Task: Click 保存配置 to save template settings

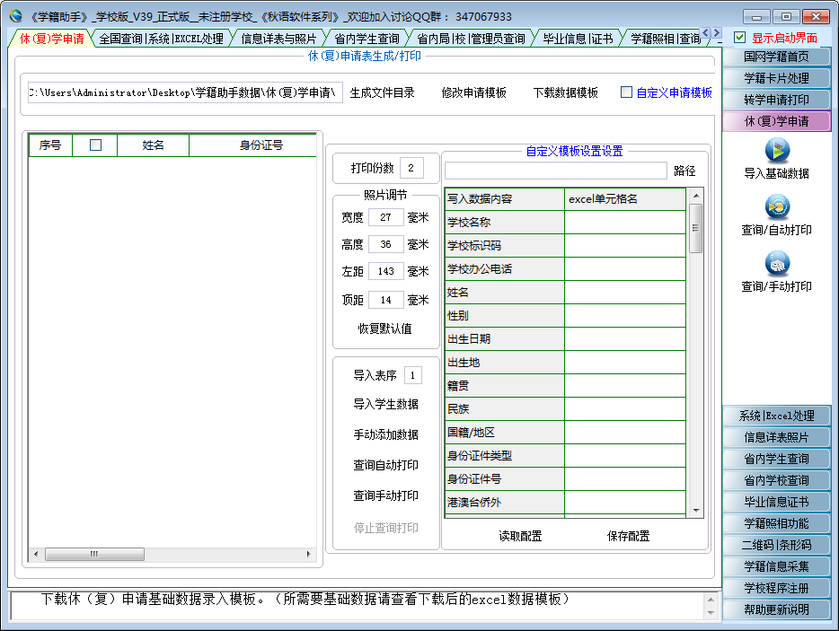Action: pyautogui.click(x=628, y=536)
